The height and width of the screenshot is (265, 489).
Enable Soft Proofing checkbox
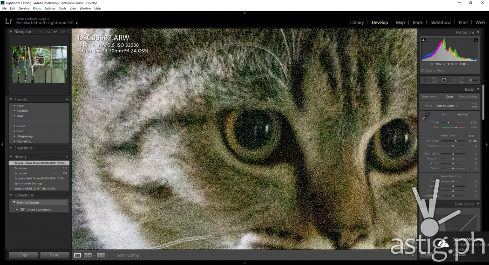point(114,255)
